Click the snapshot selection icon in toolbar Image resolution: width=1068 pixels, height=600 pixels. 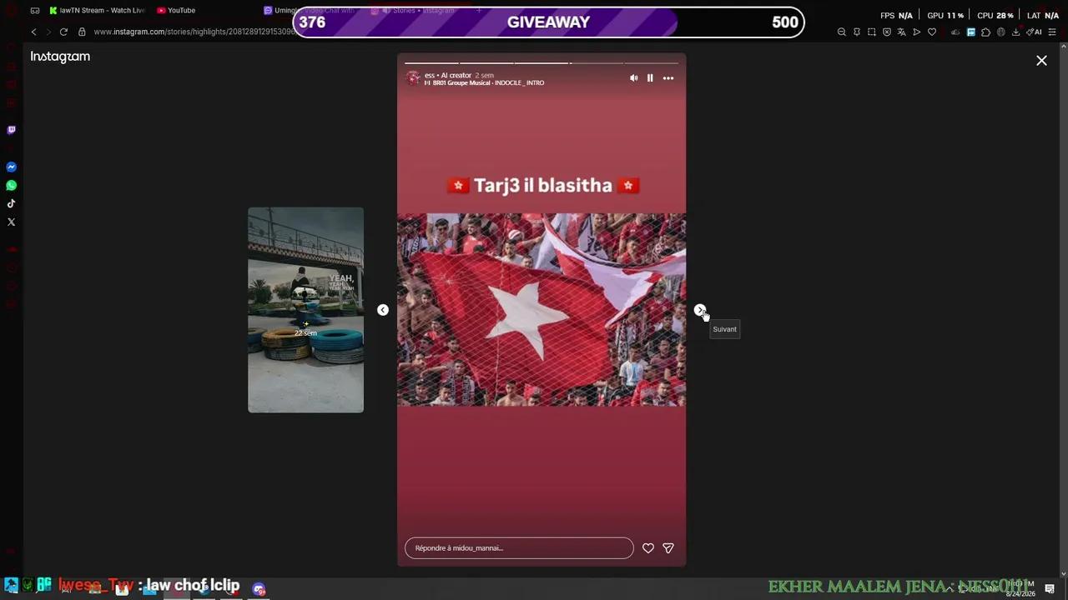[x=871, y=32]
